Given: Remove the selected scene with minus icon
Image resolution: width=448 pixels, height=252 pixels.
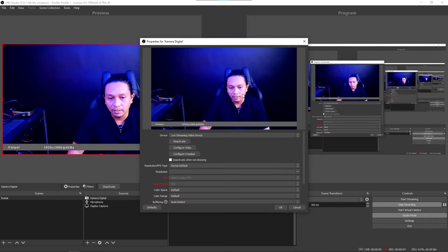Looking at the screenshot, I should (10, 243).
